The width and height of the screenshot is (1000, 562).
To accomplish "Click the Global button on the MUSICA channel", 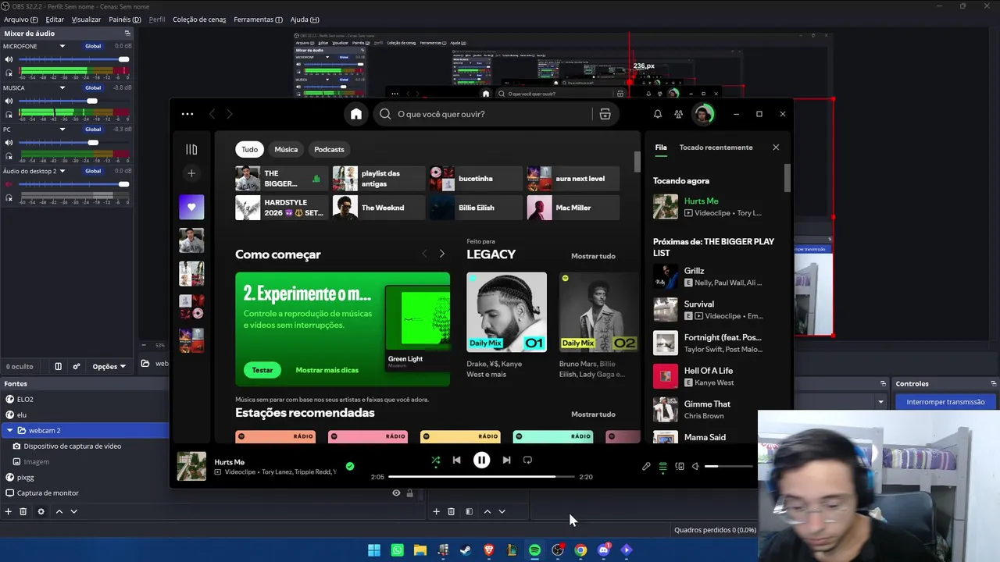I will (93, 87).
